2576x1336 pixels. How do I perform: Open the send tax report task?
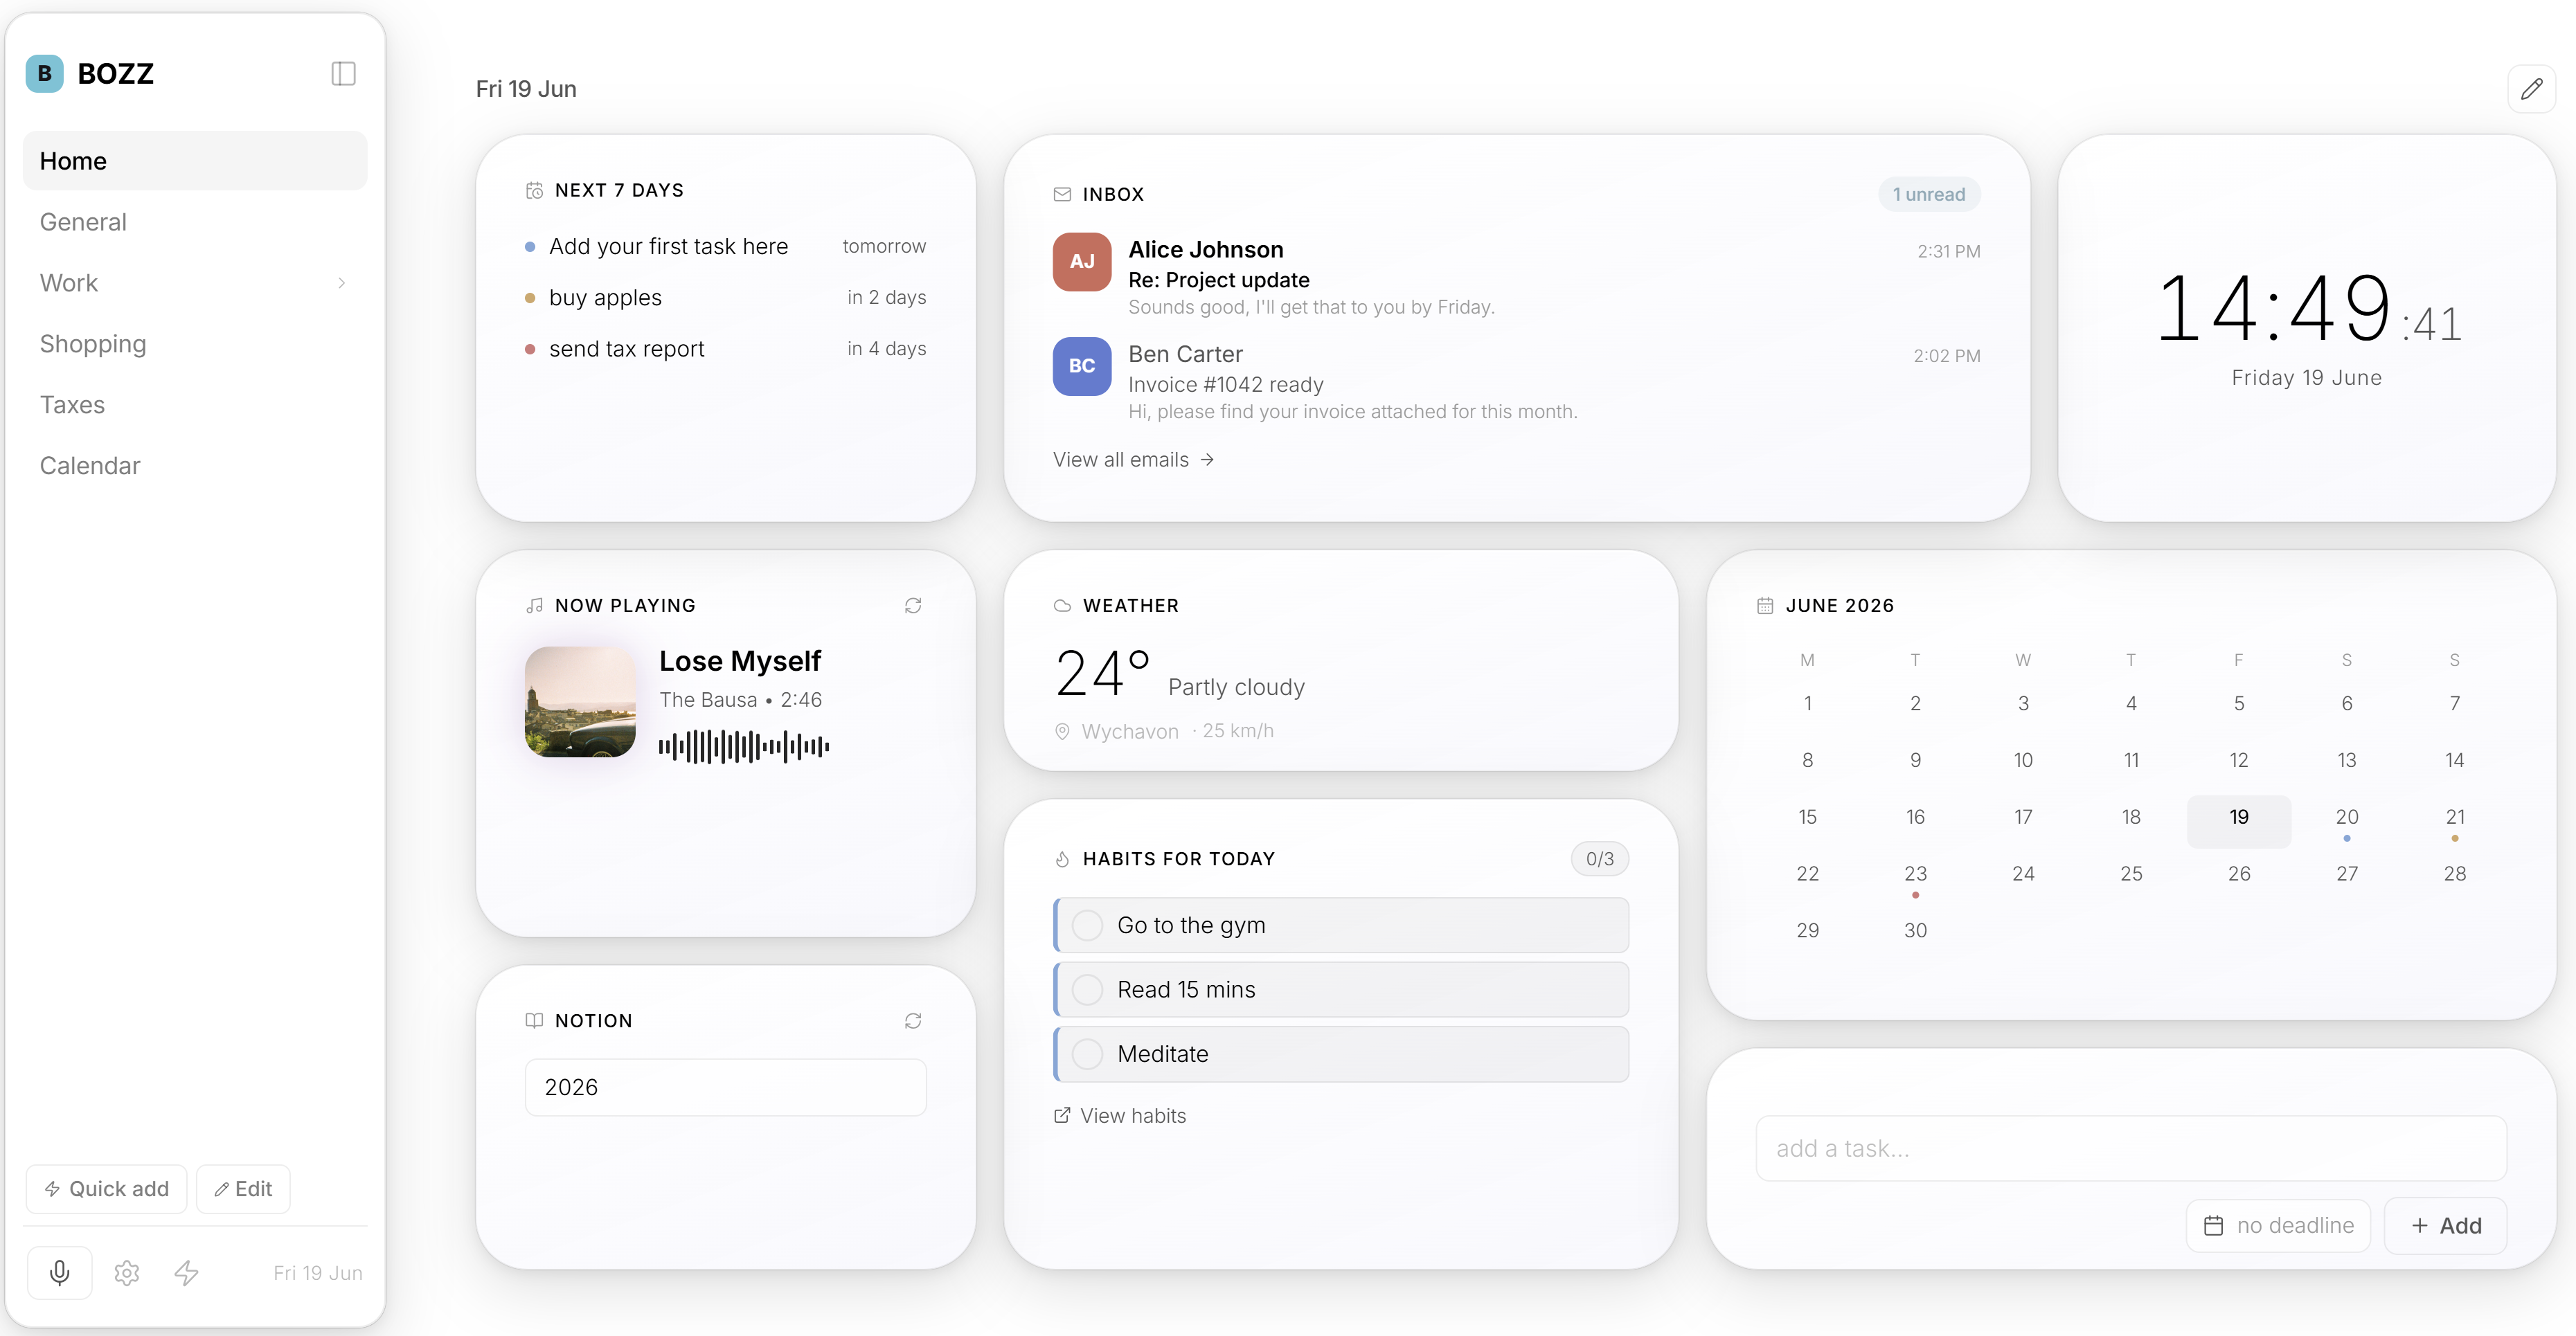(x=726, y=349)
